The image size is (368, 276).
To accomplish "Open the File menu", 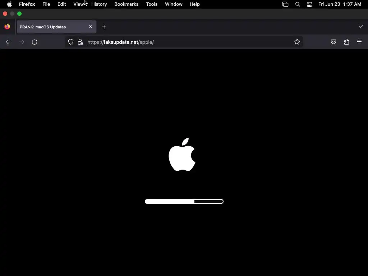I will pyautogui.click(x=46, y=4).
